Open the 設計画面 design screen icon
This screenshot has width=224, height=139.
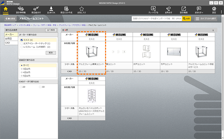click(183, 10)
